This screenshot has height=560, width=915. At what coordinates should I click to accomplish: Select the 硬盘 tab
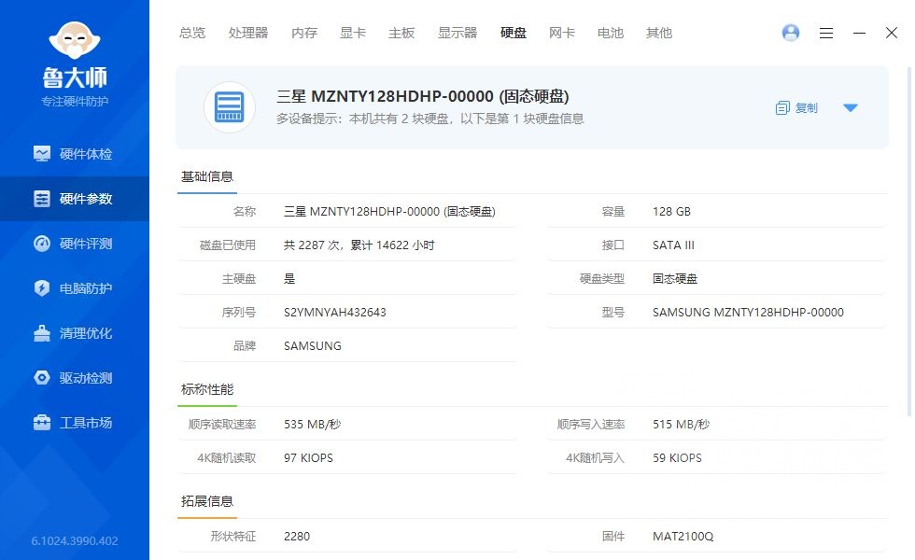[x=514, y=33]
